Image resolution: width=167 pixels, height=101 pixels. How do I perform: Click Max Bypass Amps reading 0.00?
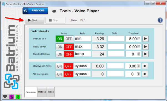click(x=99, y=66)
